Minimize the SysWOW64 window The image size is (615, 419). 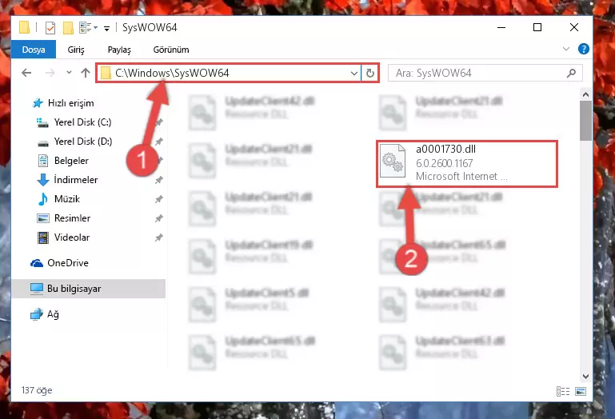[501, 27]
